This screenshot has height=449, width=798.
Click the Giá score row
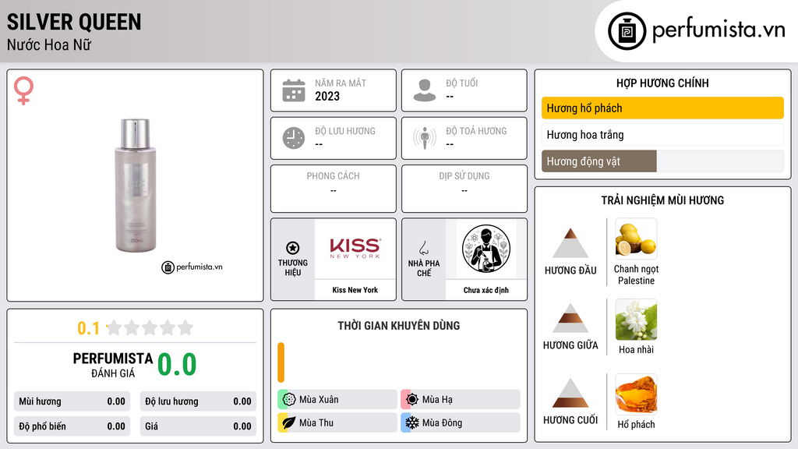coord(198,426)
